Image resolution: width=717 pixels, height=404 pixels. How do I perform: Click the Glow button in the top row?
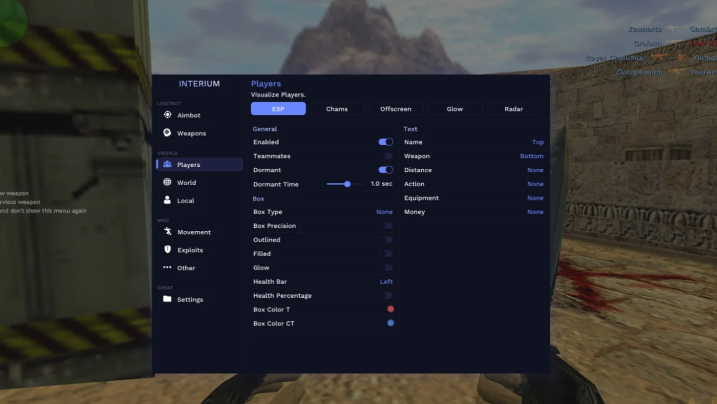(x=455, y=109)
